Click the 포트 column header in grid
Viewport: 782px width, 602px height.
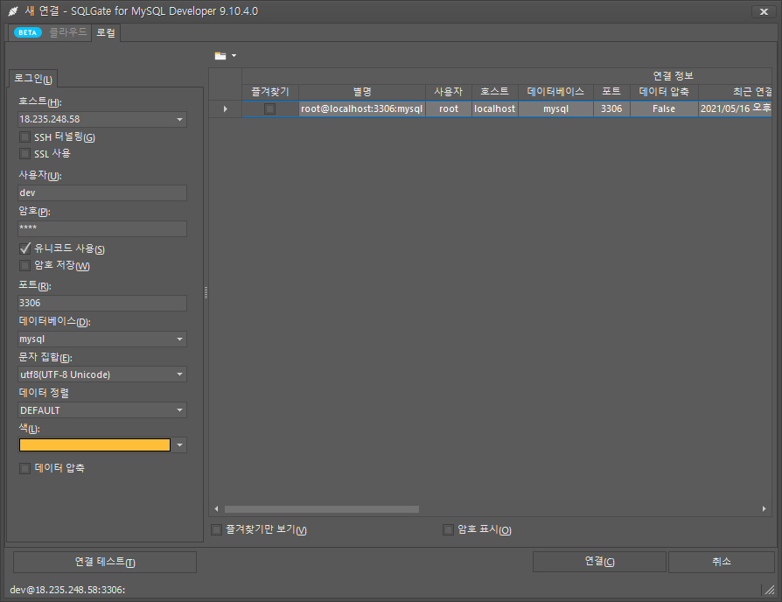(611, 92)
